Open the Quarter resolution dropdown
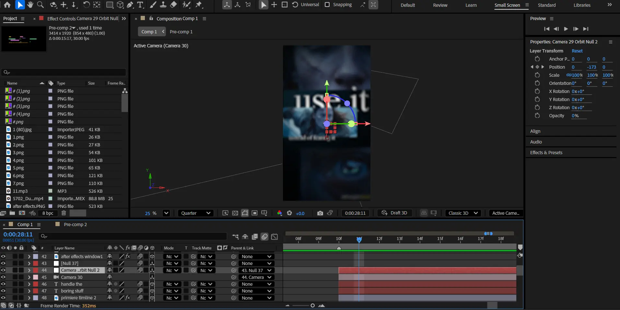Viewport: 620px width, 310px height. (195, 213)
